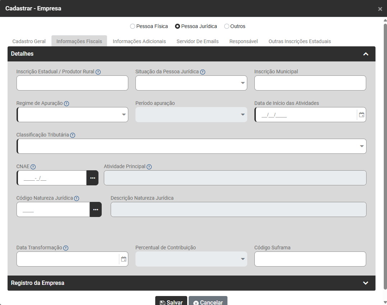Click help icon next to Inscrição Estadual

point(98,72)
